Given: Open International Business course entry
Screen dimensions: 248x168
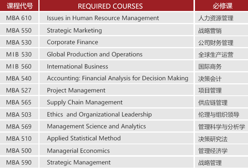Looking at the screenshot, I should (78, 66).
